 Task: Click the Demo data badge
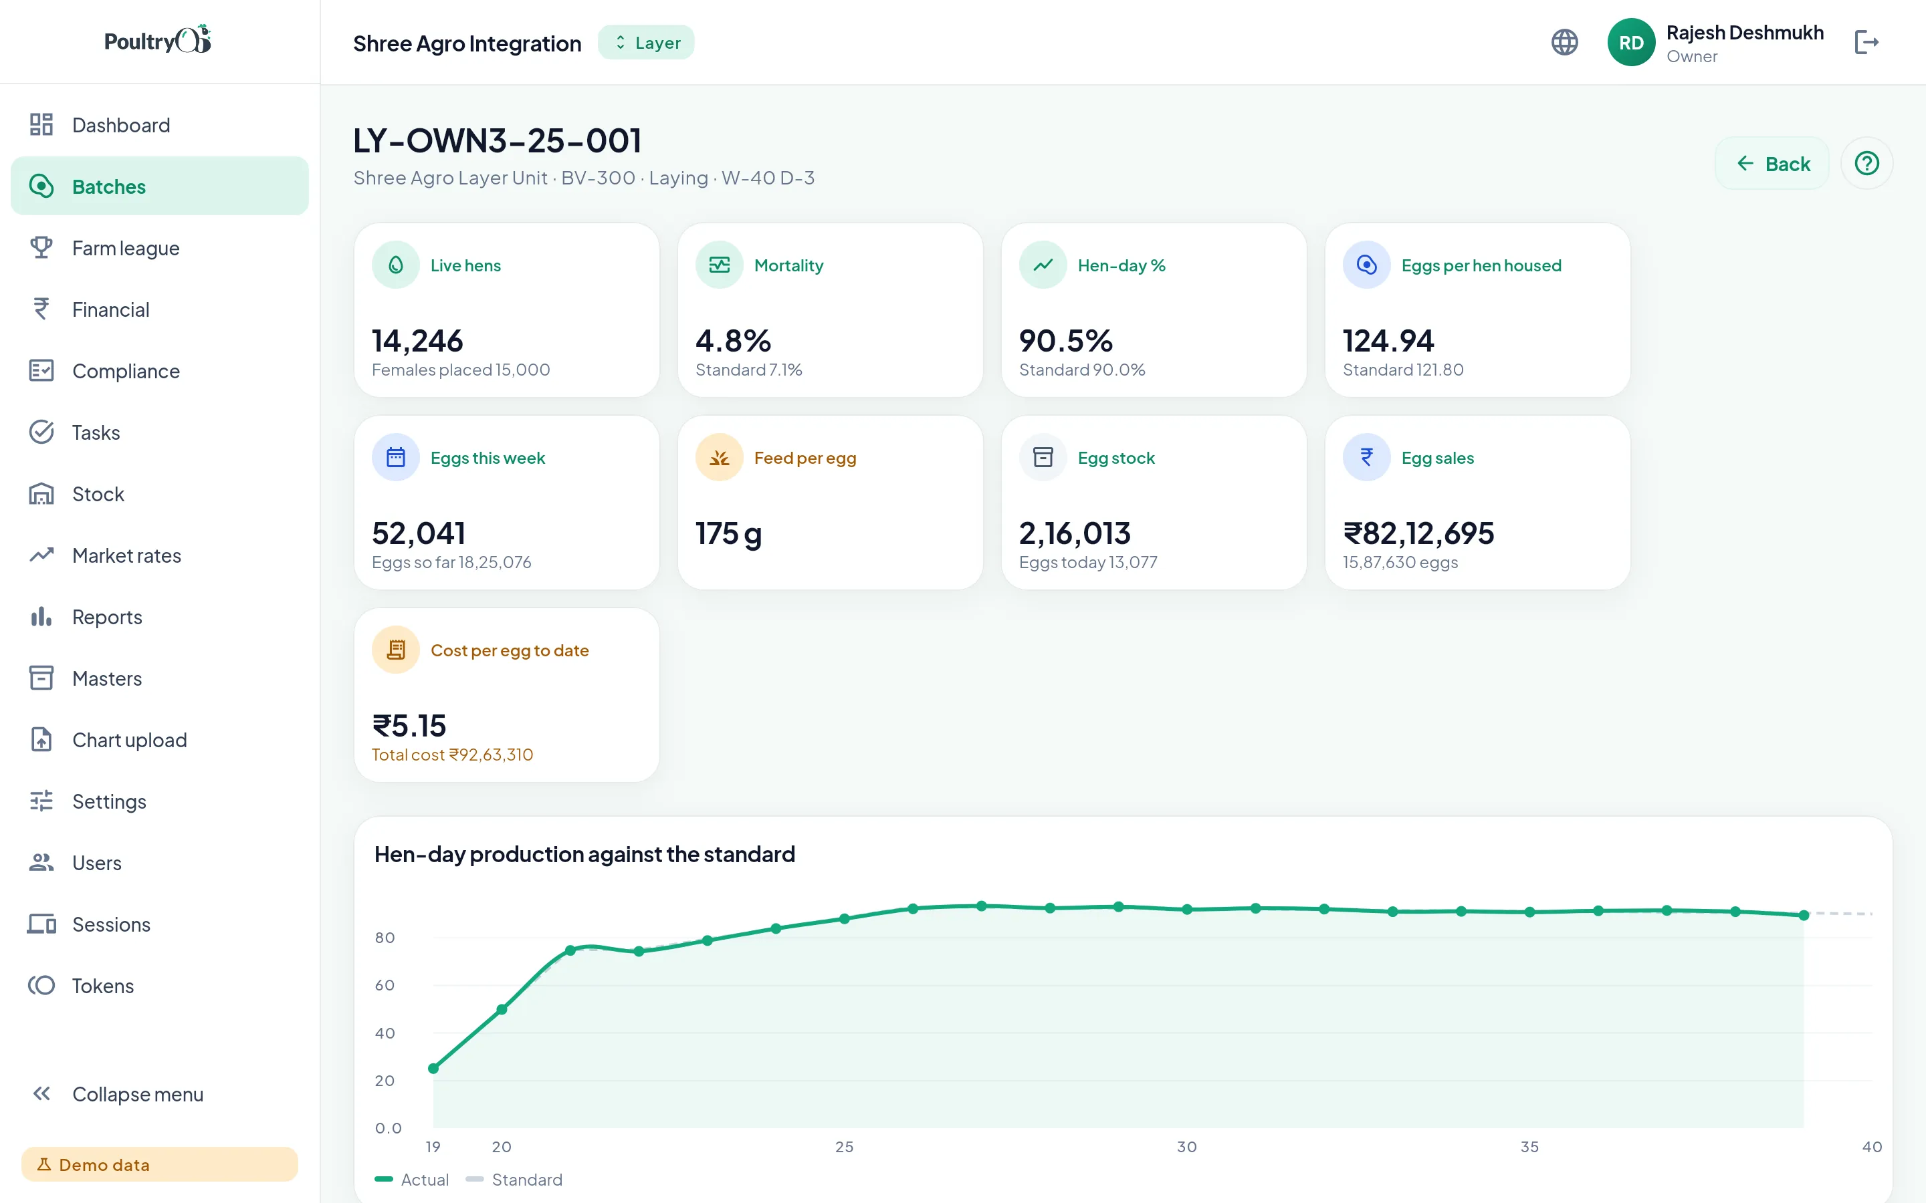pyautogui.click(x=159, y=1164)
